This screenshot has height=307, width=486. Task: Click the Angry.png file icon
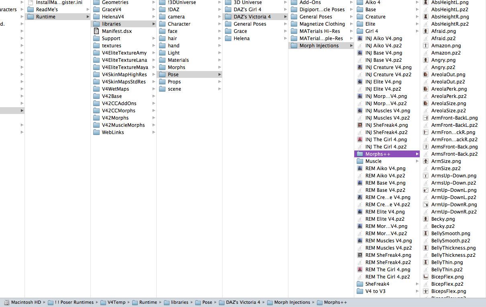(x=426, y=60)
